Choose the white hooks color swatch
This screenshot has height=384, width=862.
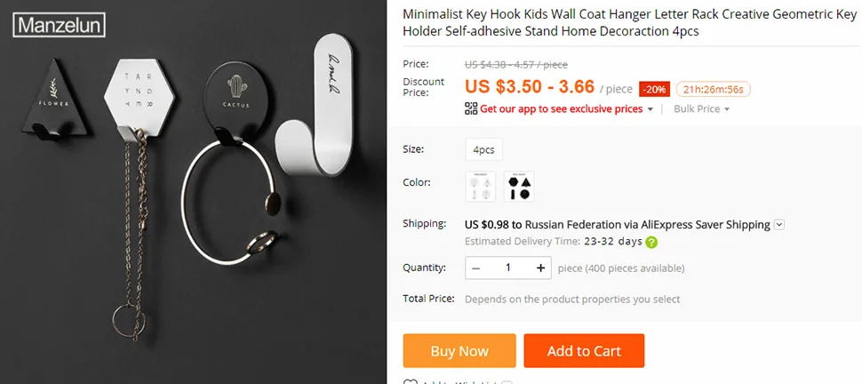pyautogui.click(x=481, y=187)
